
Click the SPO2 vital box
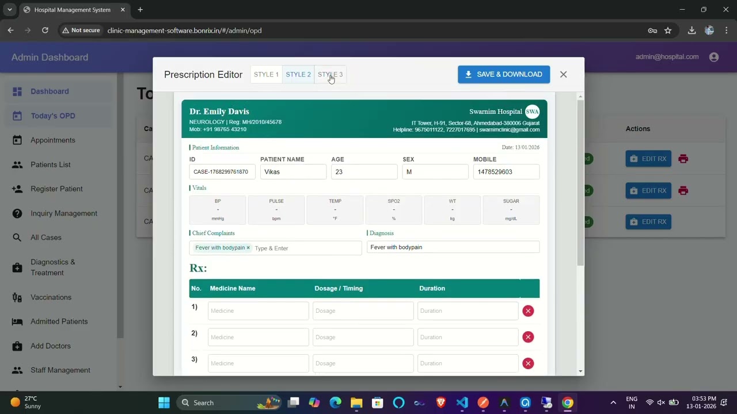[x=394, y=210]
